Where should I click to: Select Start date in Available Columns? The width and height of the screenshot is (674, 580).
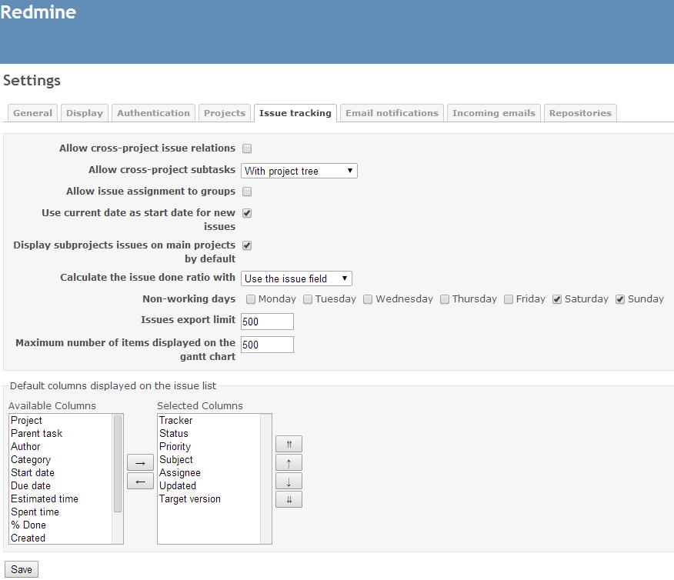61,473
